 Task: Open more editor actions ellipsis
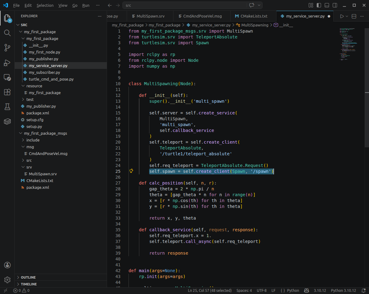[363, 16]
